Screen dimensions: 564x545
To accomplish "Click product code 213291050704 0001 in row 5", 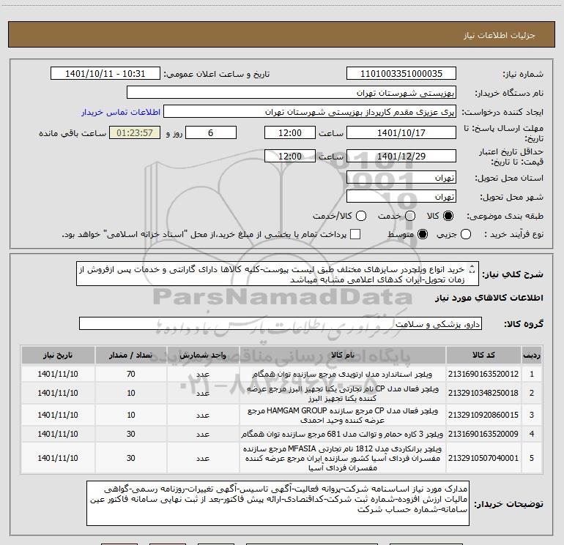I will (x=483, y=458).
